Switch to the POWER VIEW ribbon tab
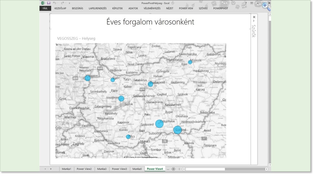 click(186, 8)
